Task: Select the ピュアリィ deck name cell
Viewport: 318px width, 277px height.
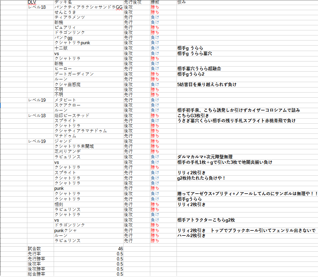Action: coord(89,28)
